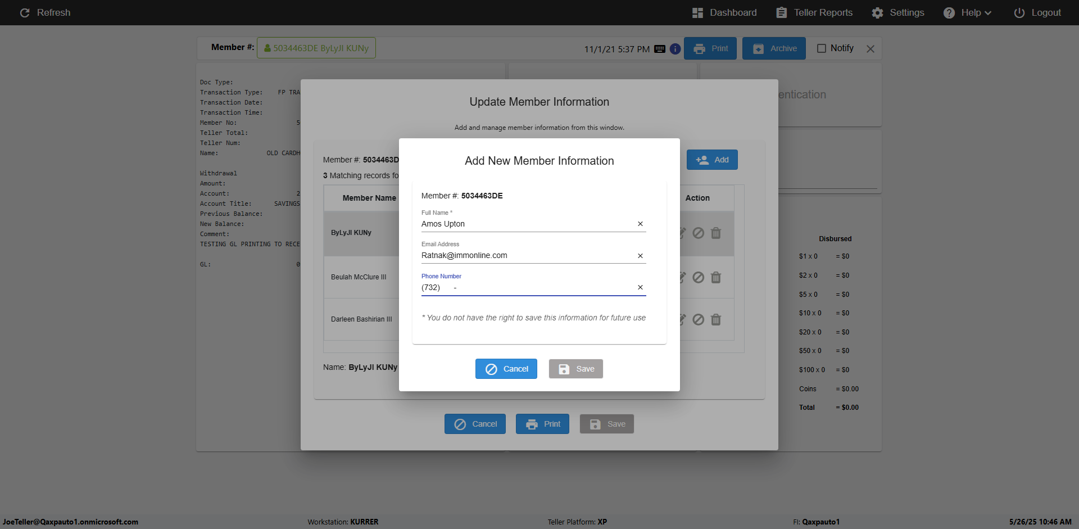The width and height of the screenshot is (1079, 529).
Task: Click Teller Platform: XP in status bar
Action: pyautogui.click(x=577, y=522)
